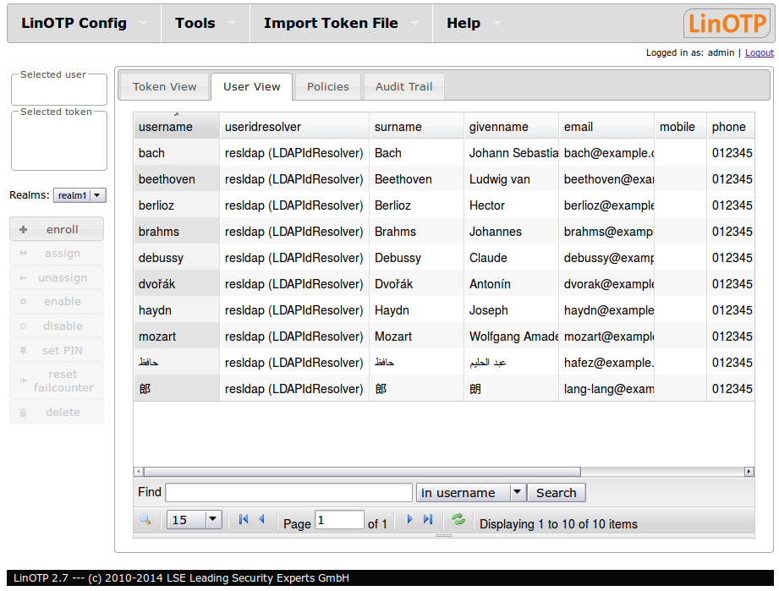Go to next page of results
Screen dimensions: 779x591
click(410, 520)
